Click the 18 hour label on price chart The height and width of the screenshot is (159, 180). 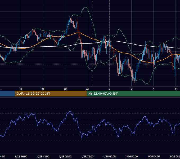(43, 89)
